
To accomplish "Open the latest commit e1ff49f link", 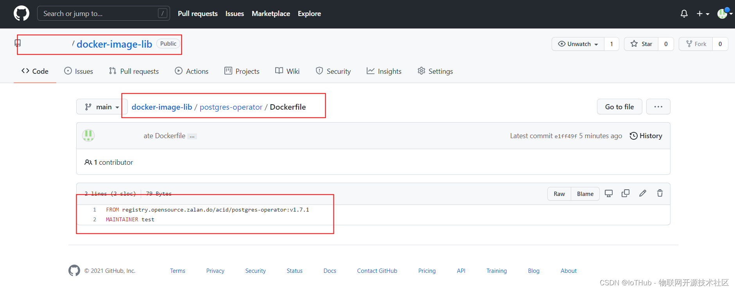I will [x=566, y=136].
